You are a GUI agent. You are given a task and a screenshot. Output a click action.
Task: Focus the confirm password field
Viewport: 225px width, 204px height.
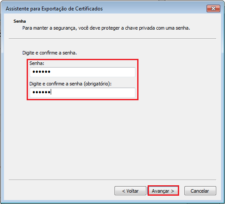coord(83,92)
